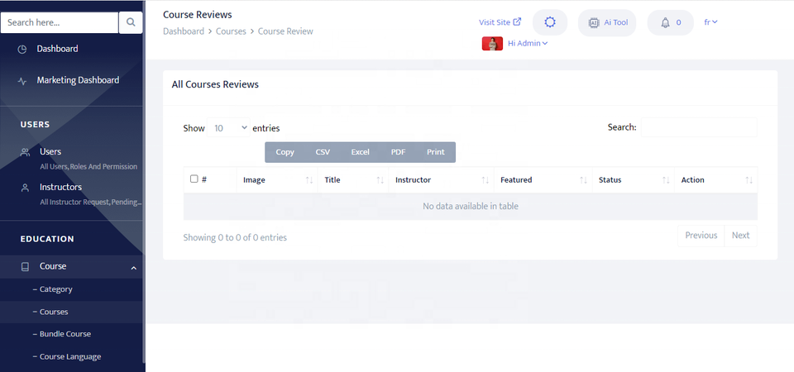Open Bundle Course in the sidebar
Image resolution: width=794 pixels, height=372 pixels.
[65, 334]
